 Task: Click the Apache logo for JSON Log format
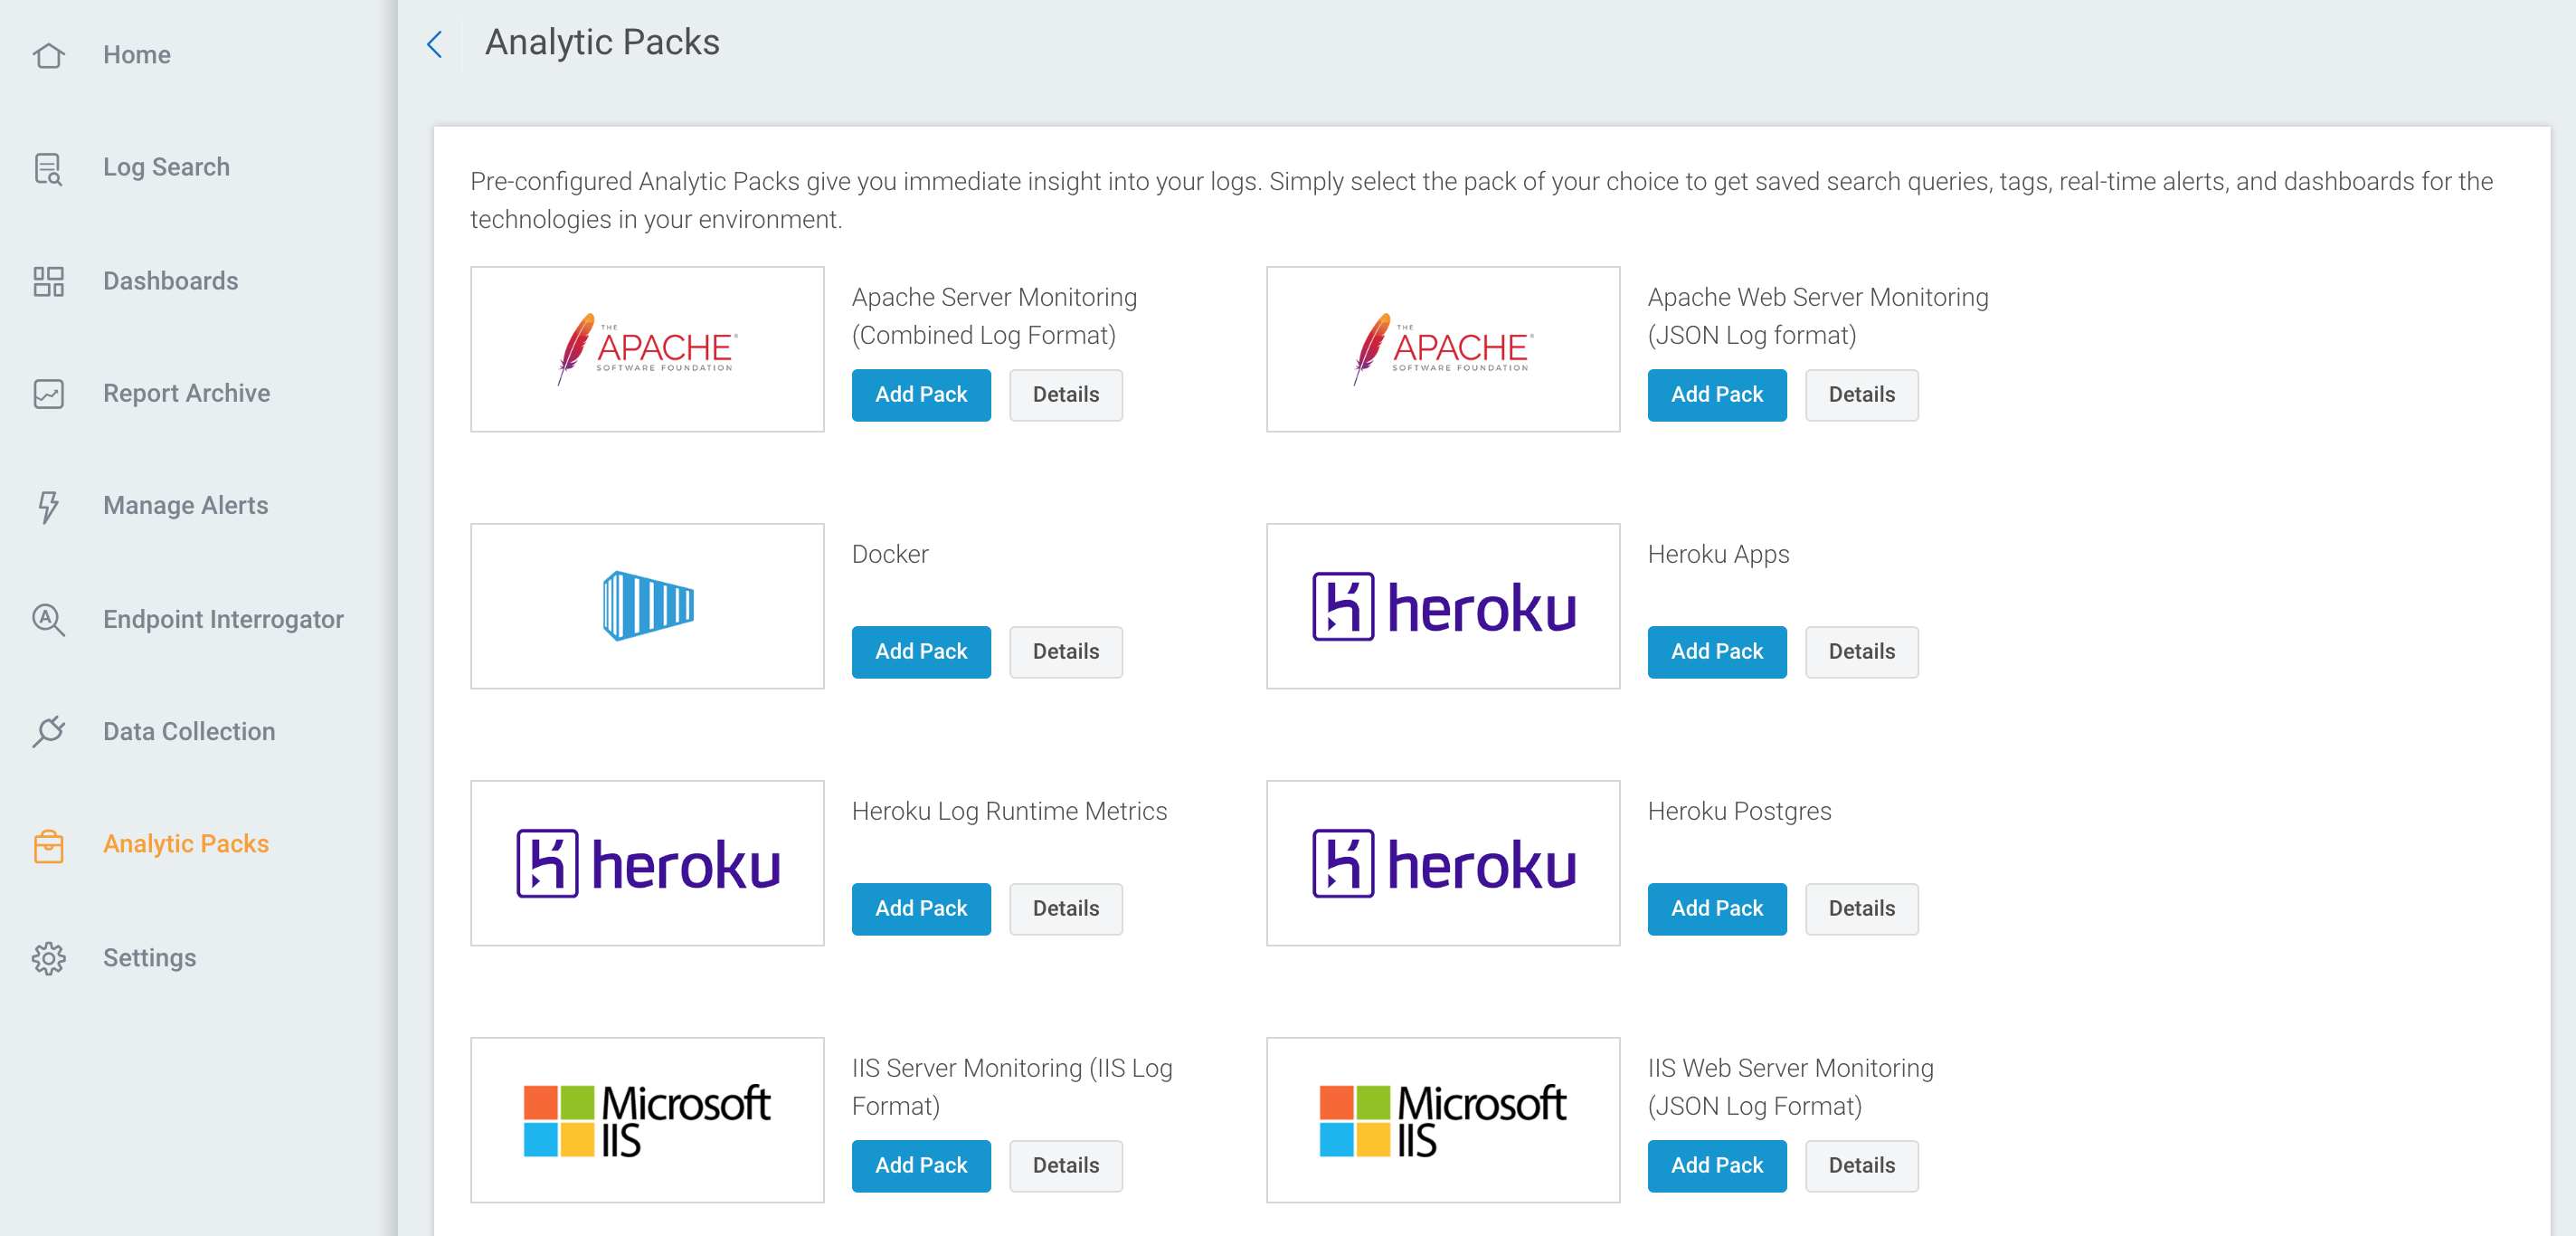click(1442, 349)
